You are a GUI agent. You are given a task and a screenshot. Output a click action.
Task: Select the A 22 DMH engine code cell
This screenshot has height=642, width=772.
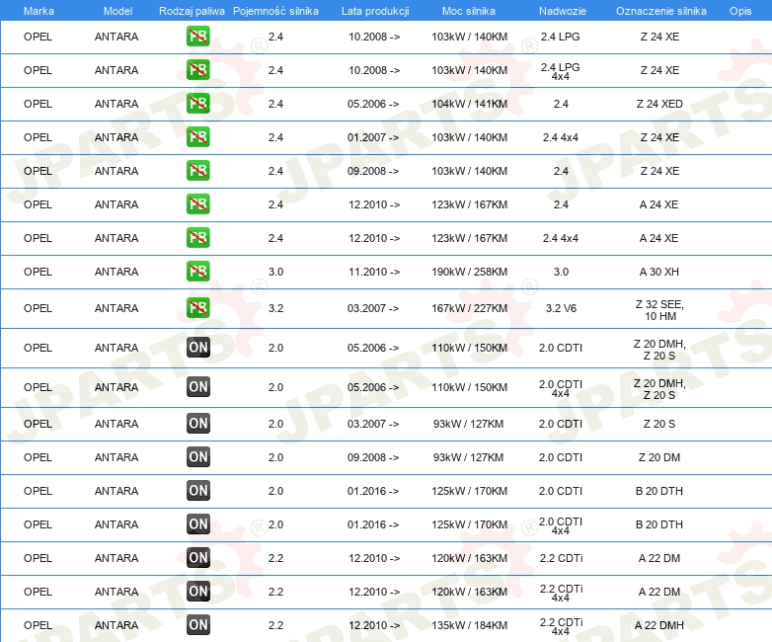(659, 625)
